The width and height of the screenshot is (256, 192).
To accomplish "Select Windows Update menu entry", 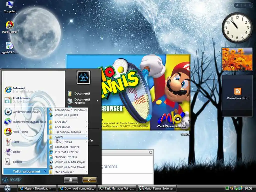I will coord(68,115).
